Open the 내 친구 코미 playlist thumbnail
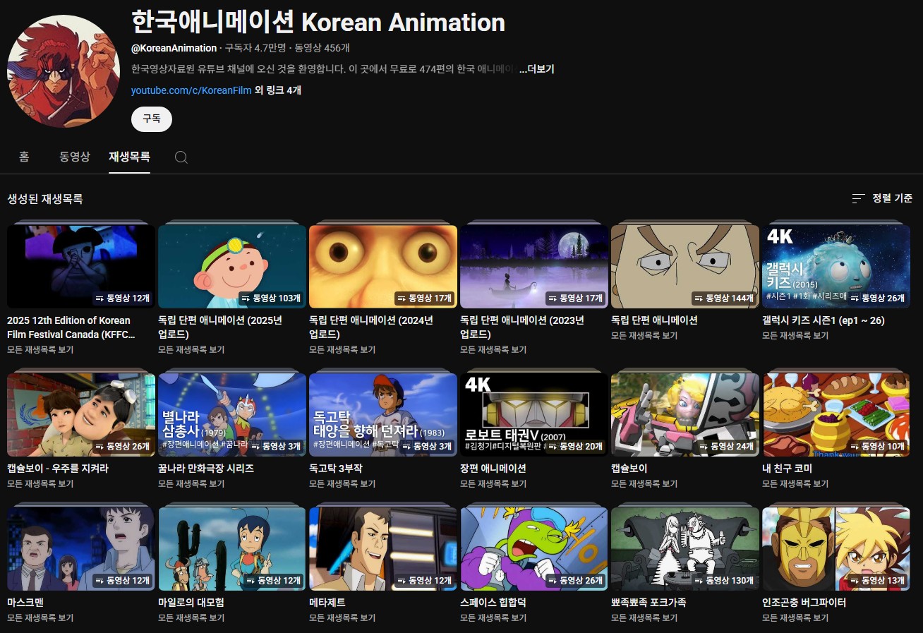 point(836,414)
